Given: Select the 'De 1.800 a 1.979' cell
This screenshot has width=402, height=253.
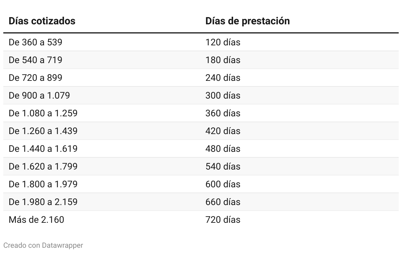Looking at the screenshot, I should click(43, 184).
